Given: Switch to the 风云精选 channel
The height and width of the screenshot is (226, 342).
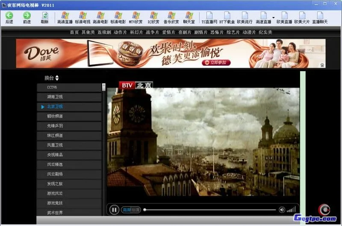Looking at the screenshot, I should pos(69,165).
